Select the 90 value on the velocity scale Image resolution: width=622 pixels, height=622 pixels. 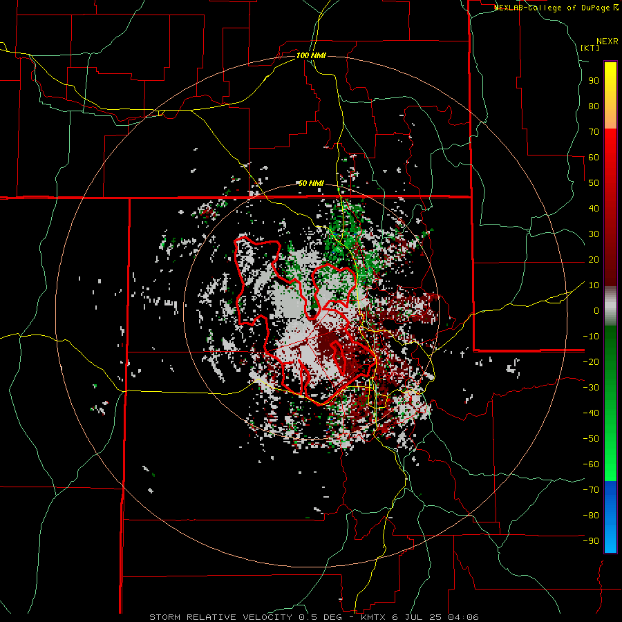pos(594,81)
